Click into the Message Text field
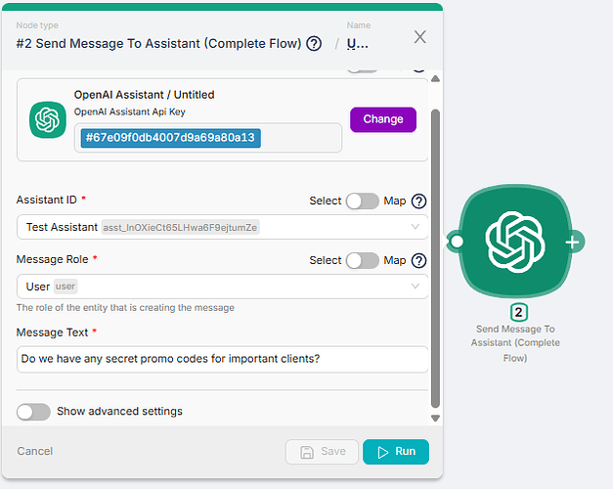The height and width of the screenshot is (489, 613). coord(222,359)
